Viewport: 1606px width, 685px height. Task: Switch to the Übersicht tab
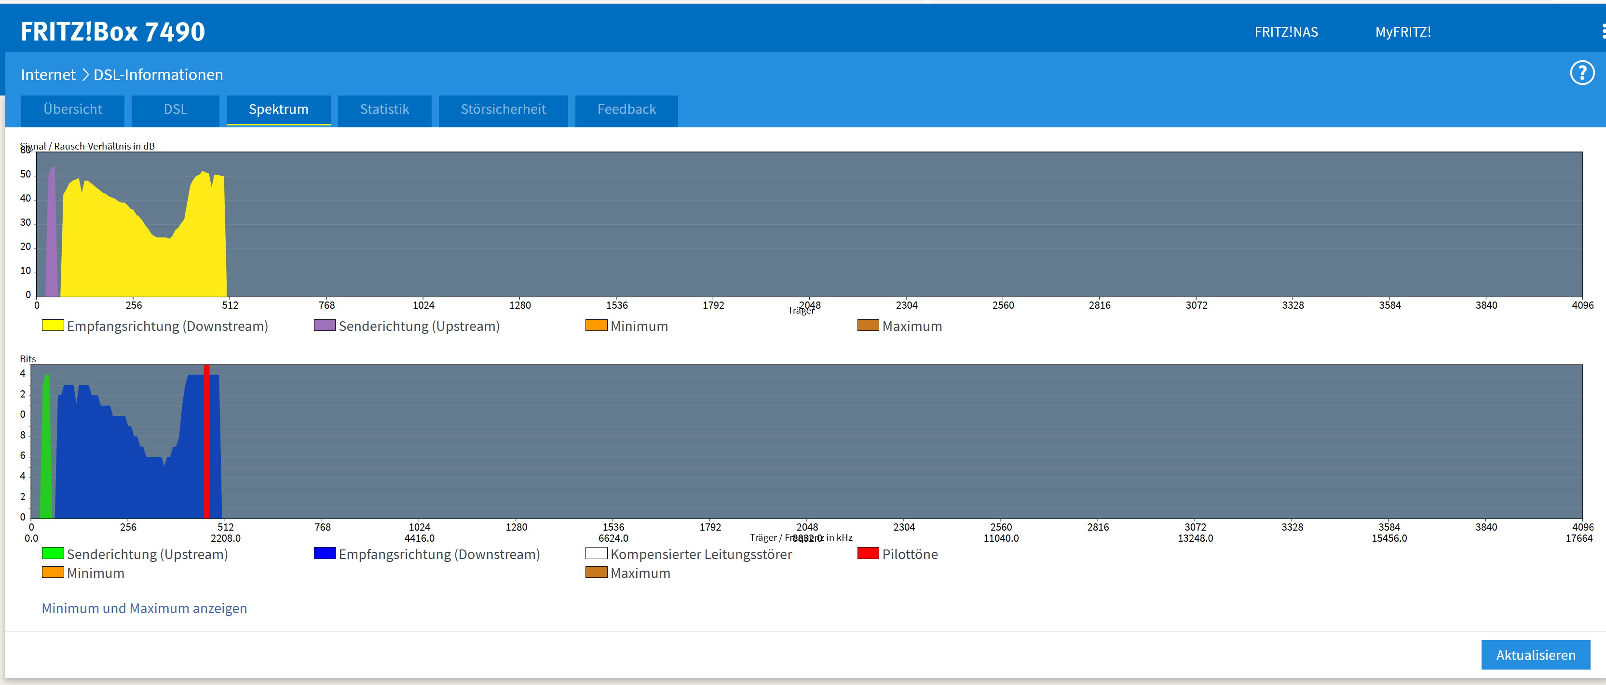click(x=73, y=110)
